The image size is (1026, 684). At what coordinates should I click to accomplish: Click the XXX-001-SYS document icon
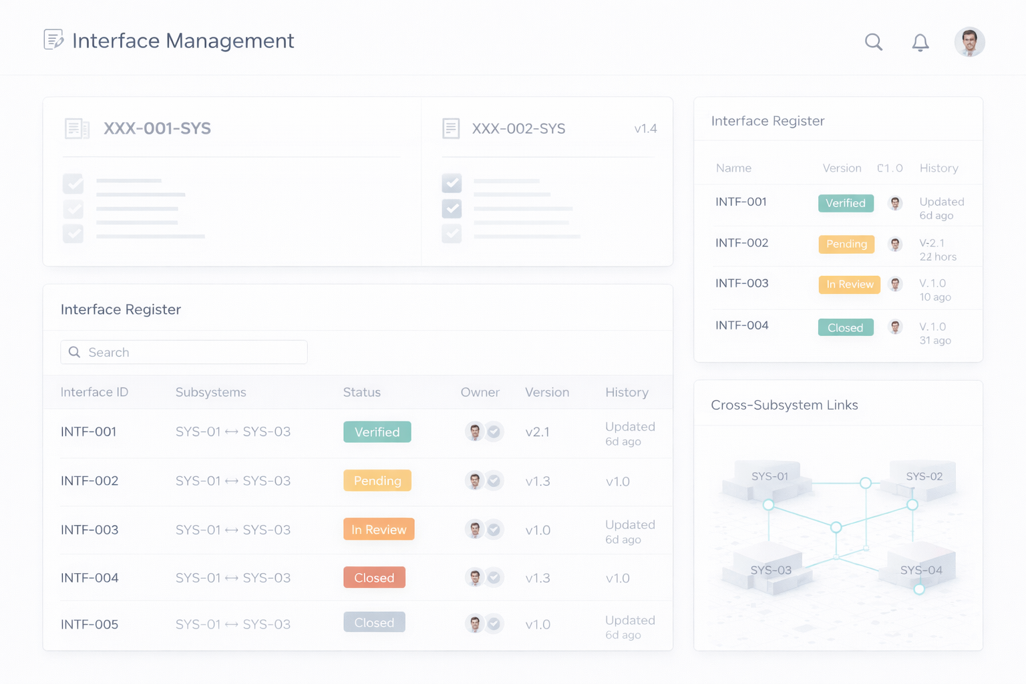click(77, 128)
